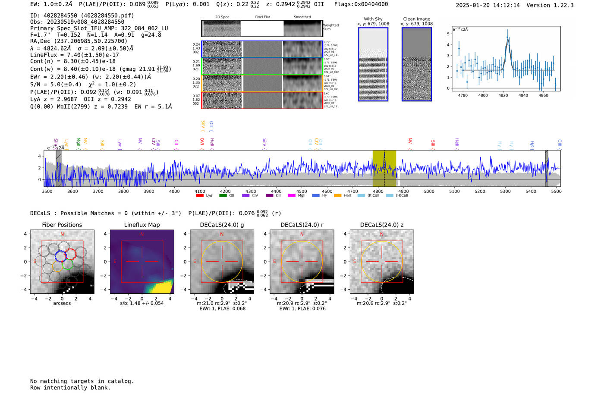Open the DECaLS(24.0) r cutout
604x411 pixels.
302,262
